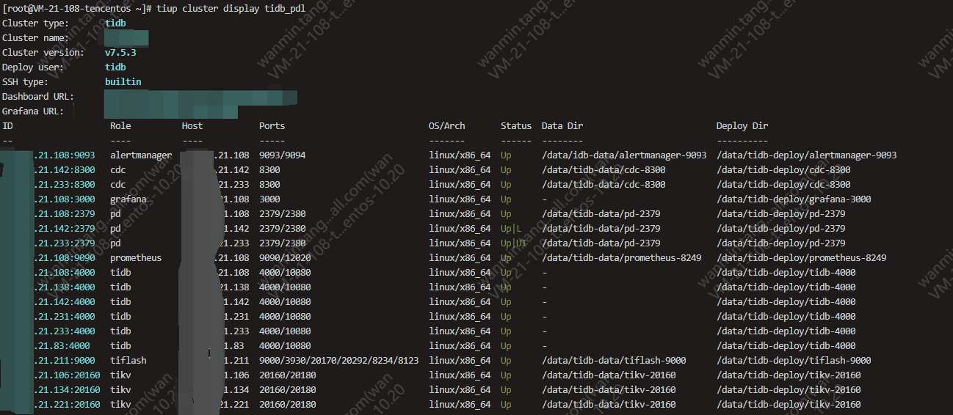This screenshot has width=953, height=415.
Task: Click the Data Dir column header
Action: click(562, 126)
